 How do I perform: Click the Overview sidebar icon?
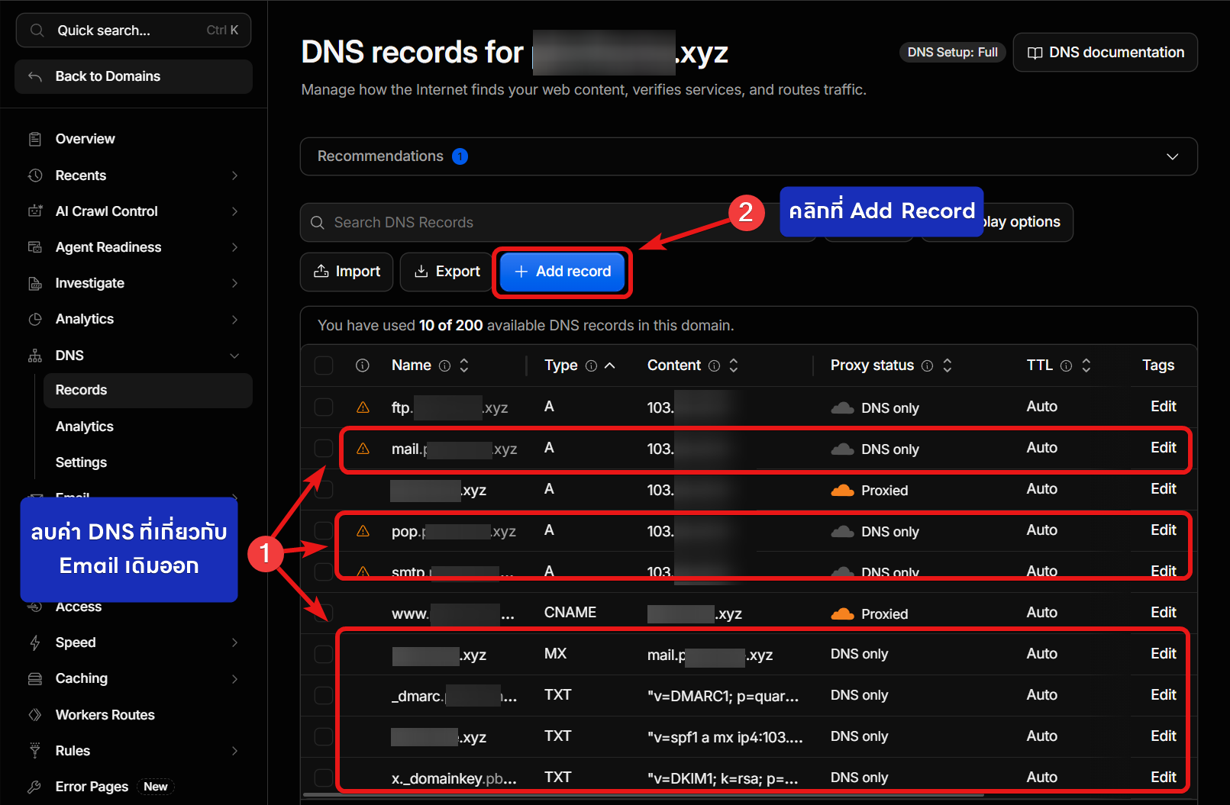tap(35, 139)
